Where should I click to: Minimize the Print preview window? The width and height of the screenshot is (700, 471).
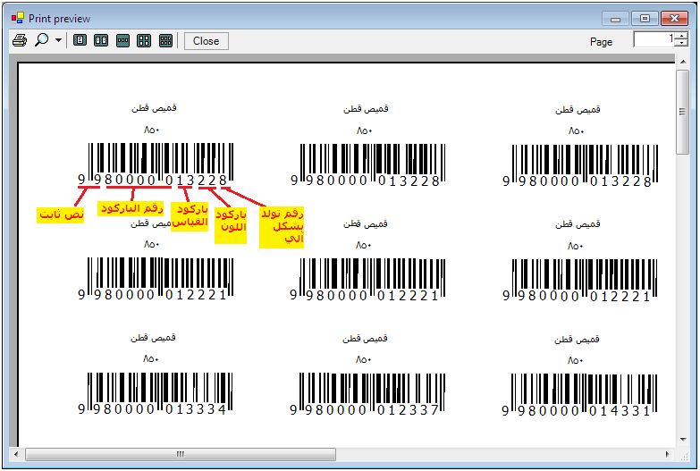click(615, 19)
